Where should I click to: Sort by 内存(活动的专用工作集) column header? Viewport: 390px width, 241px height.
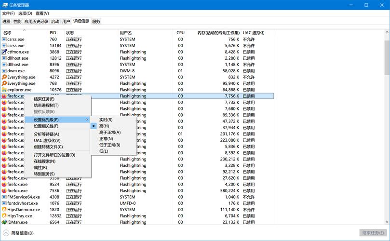click(x=215, y=33)
